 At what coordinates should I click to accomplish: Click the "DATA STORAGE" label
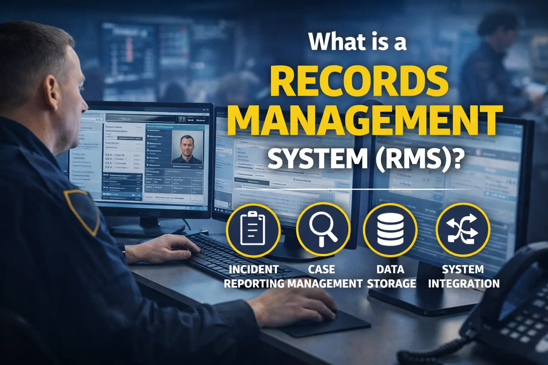click(391, 276)
